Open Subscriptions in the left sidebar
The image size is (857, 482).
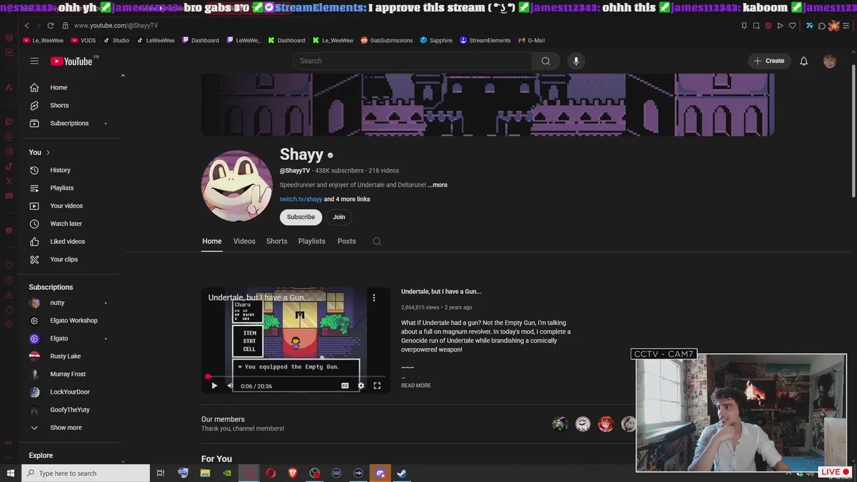(69, 123)
